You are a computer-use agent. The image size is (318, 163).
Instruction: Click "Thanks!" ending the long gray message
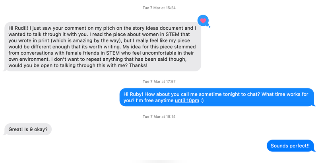coord(138,65)
